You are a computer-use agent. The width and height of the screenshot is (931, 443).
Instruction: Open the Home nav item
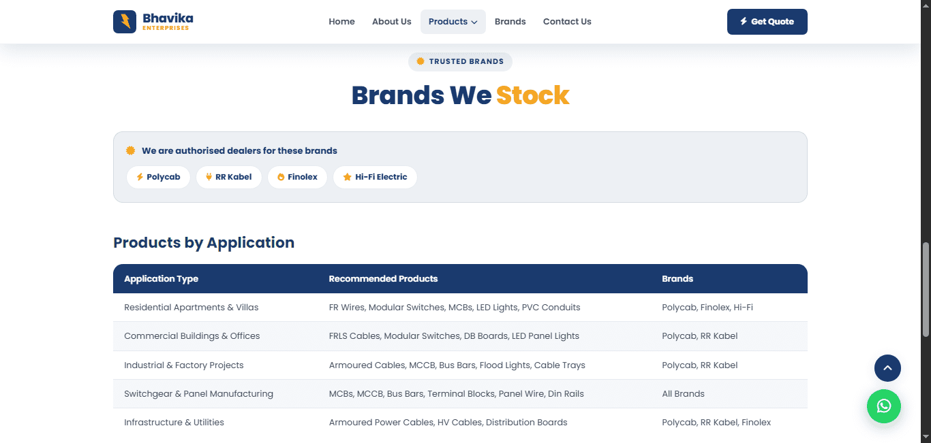click(x=341, y=22)
